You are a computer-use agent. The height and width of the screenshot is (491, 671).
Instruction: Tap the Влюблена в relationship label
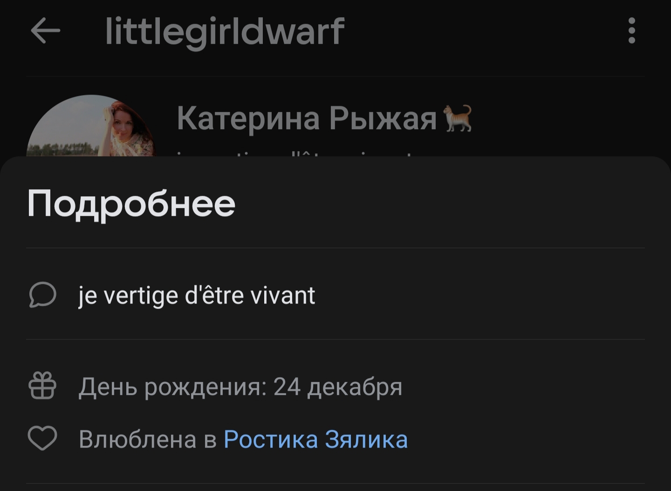pyautogui.click(x=148, y=439)
